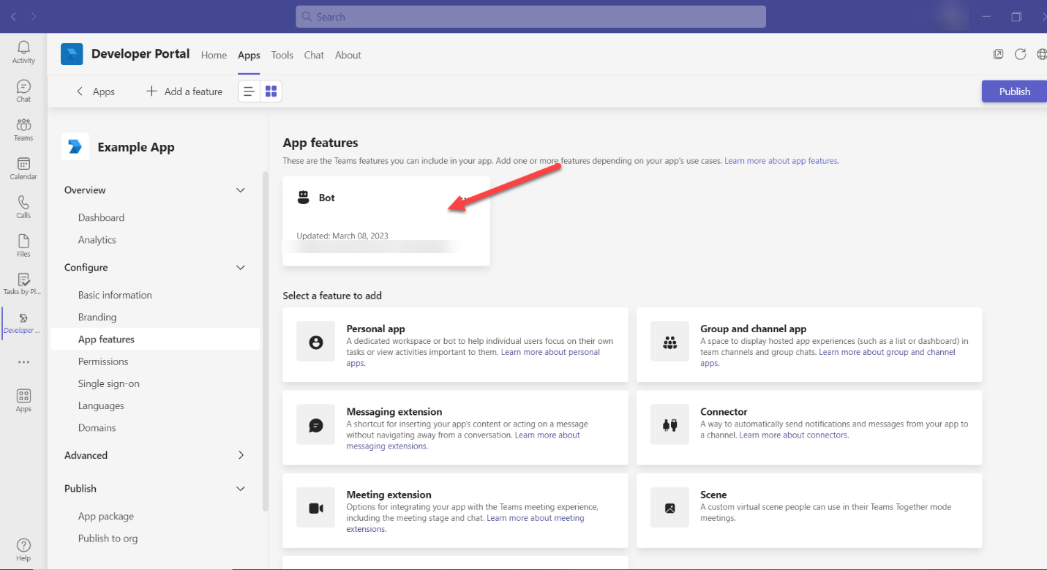Open Chat tab in Developer Portal

(x=314, y=55)
